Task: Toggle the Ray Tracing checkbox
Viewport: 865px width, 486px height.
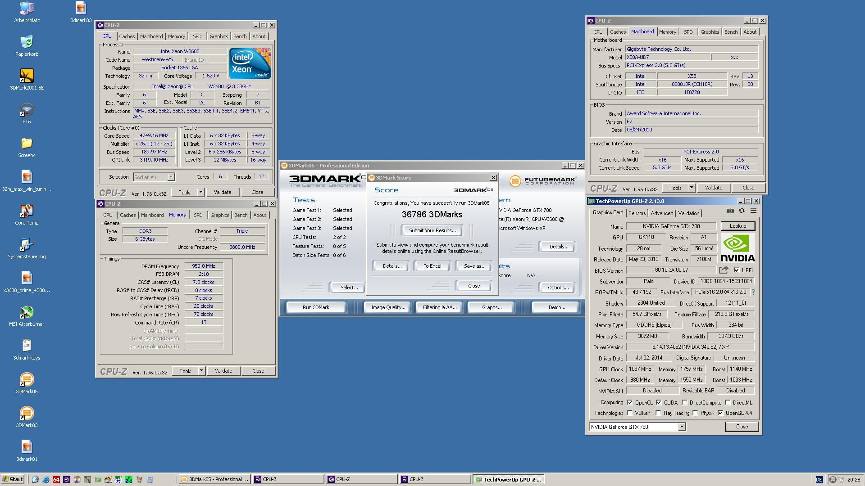Action: point(658,413)
